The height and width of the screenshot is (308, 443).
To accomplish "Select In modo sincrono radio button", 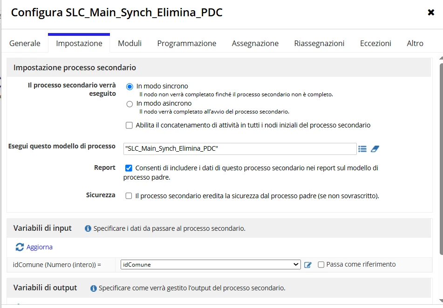I will (129, 87).
